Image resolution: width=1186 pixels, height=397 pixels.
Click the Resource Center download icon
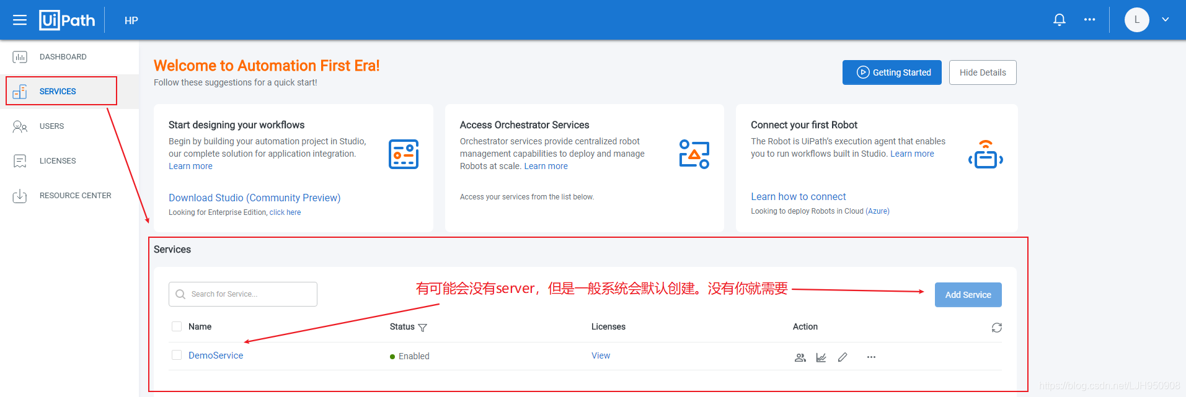click(20, 196)
